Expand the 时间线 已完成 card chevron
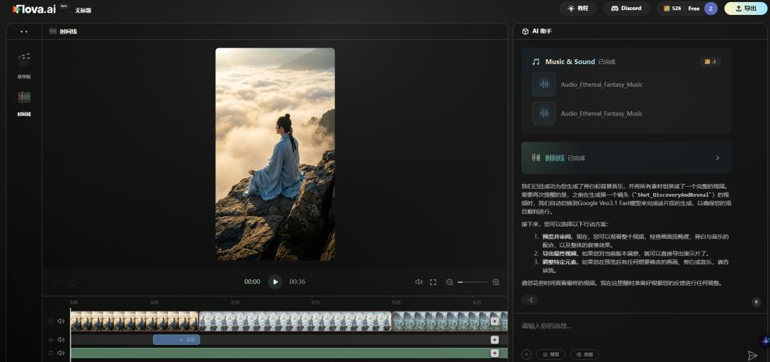 click(x=717, y=157)
